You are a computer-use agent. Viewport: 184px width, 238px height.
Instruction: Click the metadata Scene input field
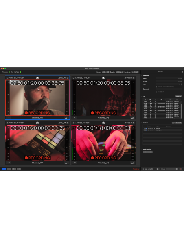tap(169, 82)
